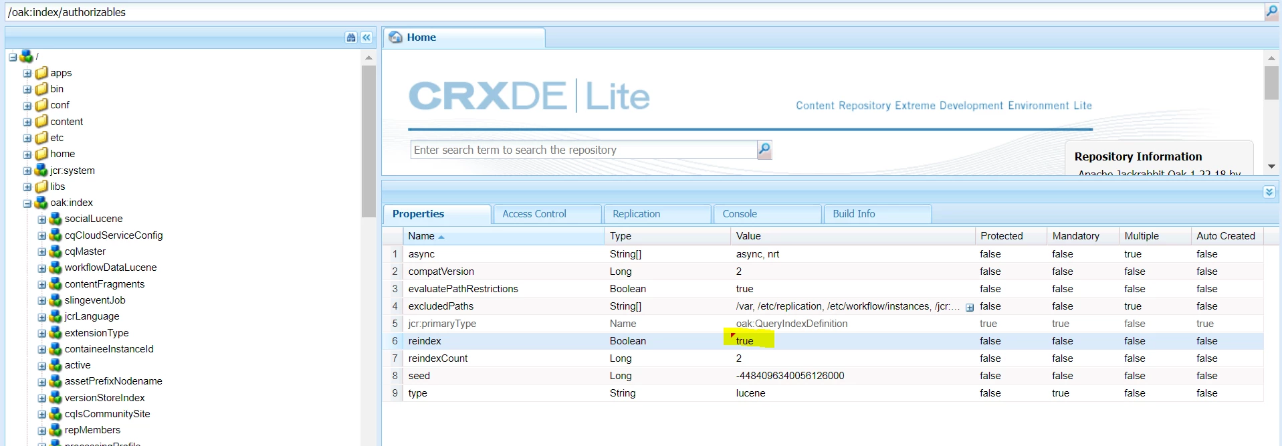The image size is (1282, 446).
Task: Click the socialLucene node icon
Action: [56, 219]
